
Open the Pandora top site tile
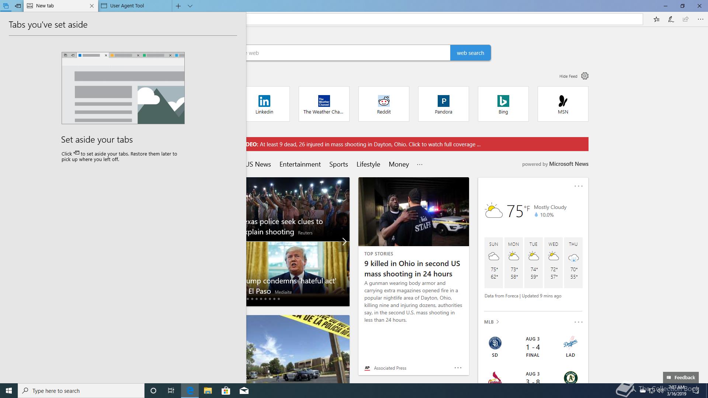pos(444,104)
